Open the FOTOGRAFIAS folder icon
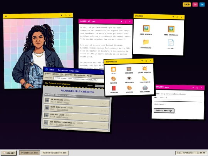 [x=146, y=42]
